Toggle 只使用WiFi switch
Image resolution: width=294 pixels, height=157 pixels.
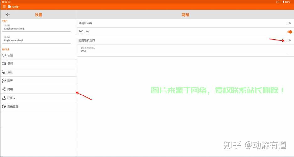pos(289,24)
